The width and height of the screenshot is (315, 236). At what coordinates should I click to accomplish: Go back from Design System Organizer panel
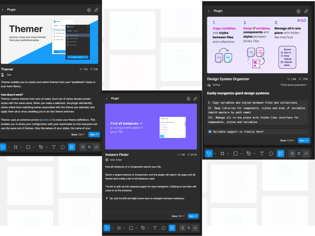click(x=209, y=11)
